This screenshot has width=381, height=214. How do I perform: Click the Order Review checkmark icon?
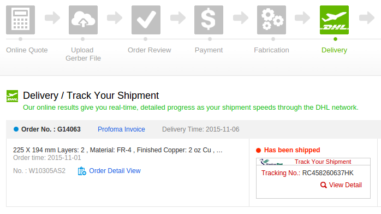(x=146, y=20)
